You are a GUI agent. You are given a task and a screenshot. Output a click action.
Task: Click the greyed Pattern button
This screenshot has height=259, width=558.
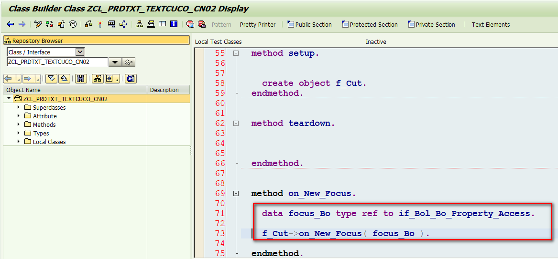tap(221, 24)
